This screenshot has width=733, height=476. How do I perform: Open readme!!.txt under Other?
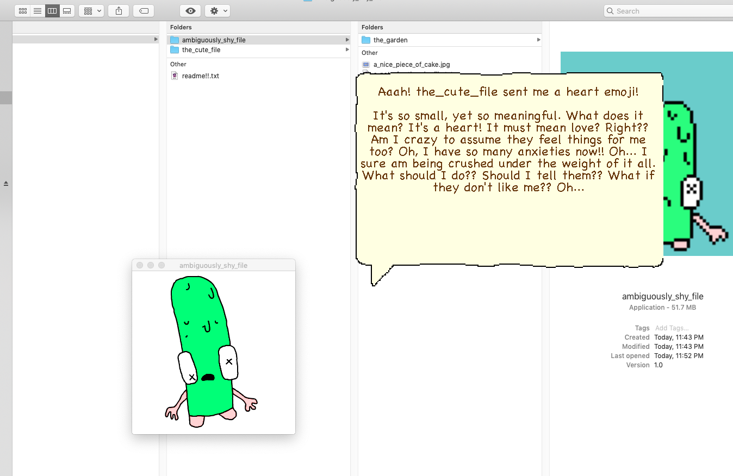[x=202, y=76]
